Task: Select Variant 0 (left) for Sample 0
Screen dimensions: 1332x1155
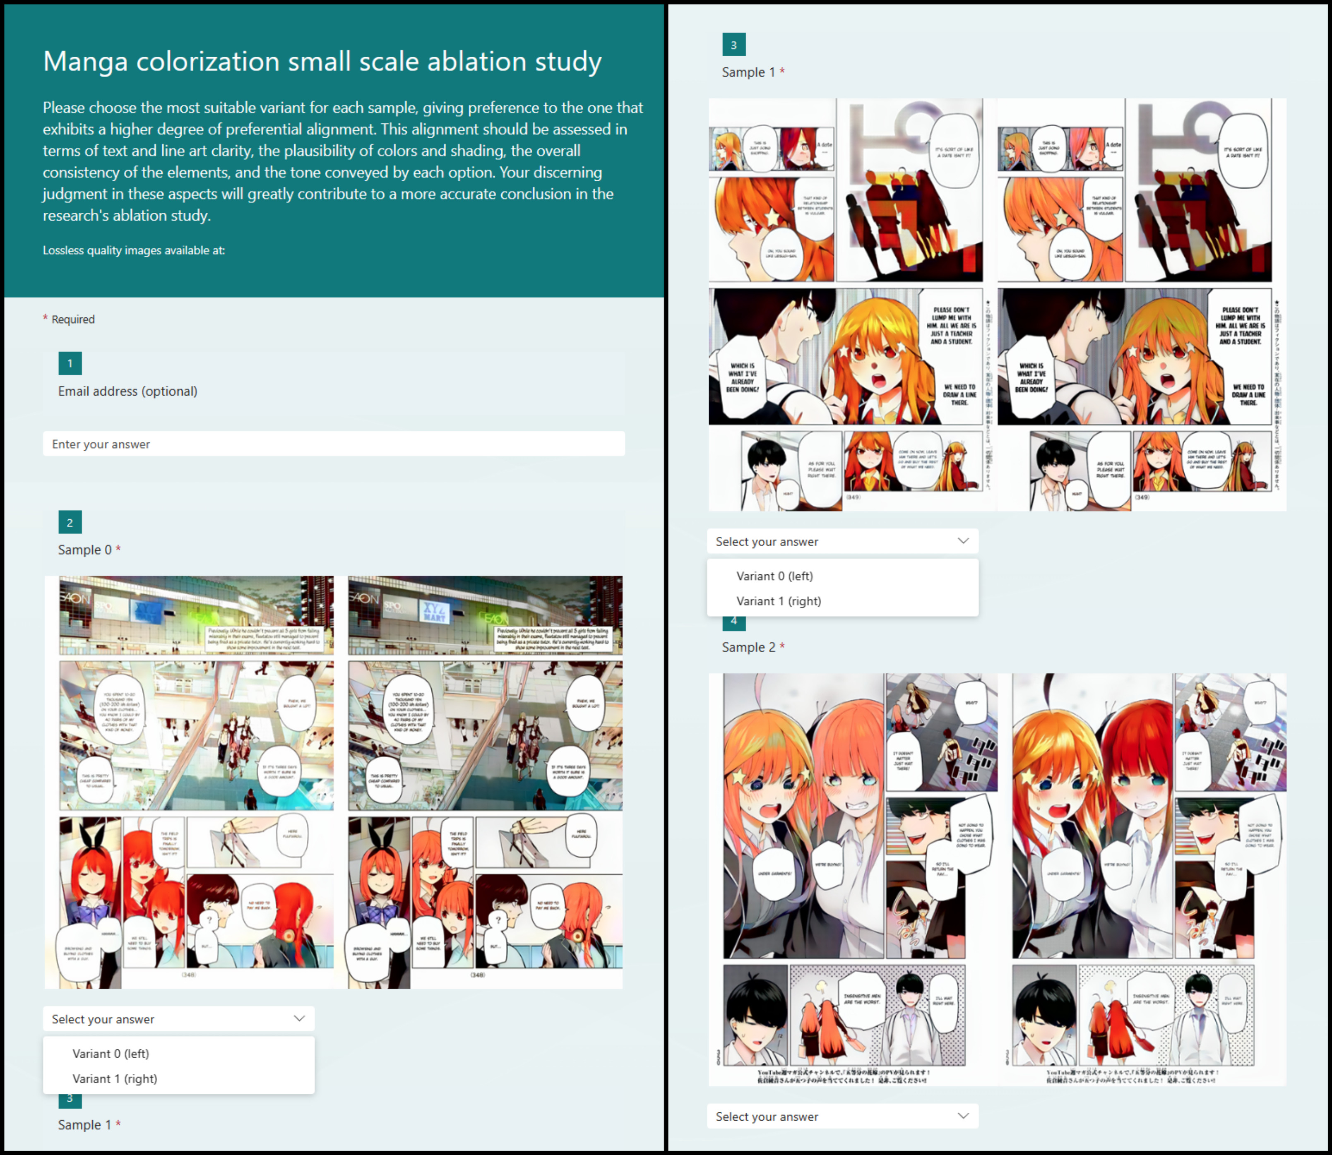Action: [x=111, y=1054]
